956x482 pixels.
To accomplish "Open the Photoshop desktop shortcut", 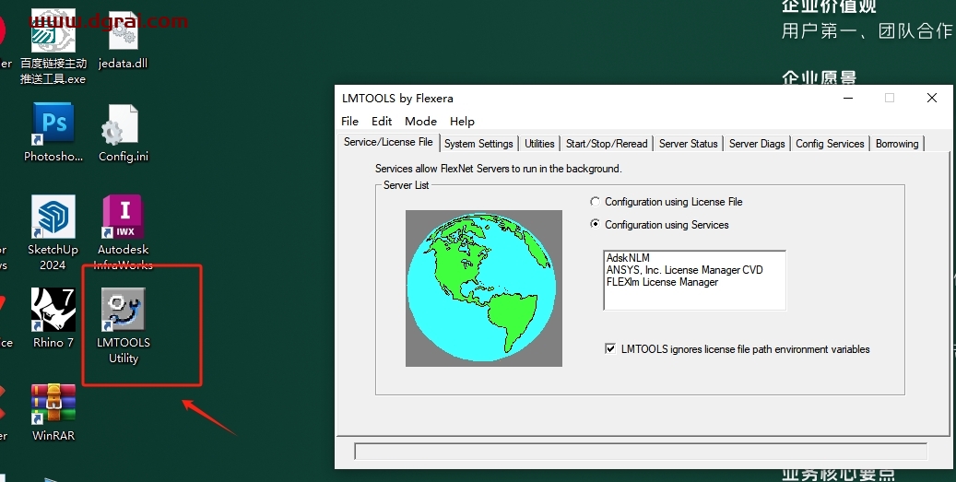I will (x=53, y=123).
